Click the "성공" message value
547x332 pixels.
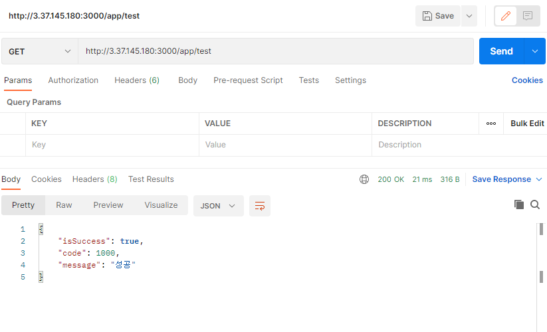coord(123,265)
